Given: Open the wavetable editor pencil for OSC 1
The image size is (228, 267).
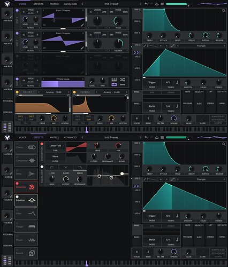Looking at the screenshot, I should (x=82, y=25).
